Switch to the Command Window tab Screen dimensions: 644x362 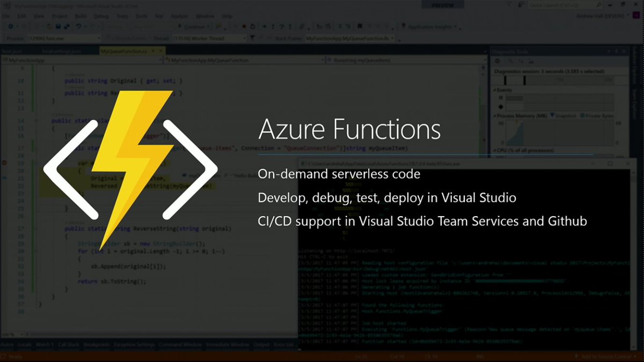pos(180,344)
